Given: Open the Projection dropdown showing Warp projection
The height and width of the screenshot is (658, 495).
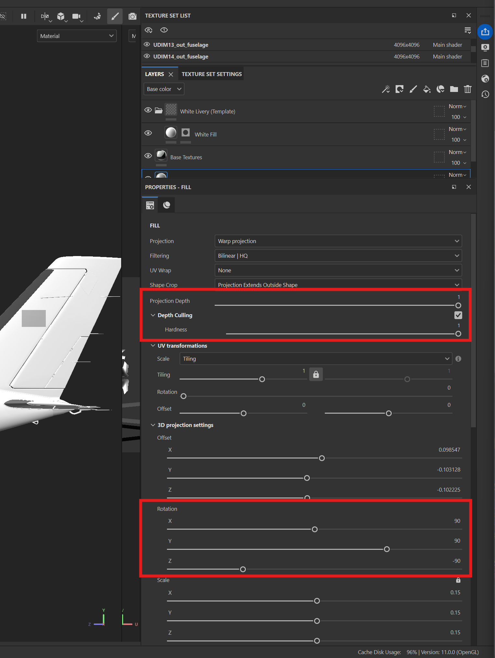Looking at the screenshot, I should pyautogui.click(x=338, y=241).
